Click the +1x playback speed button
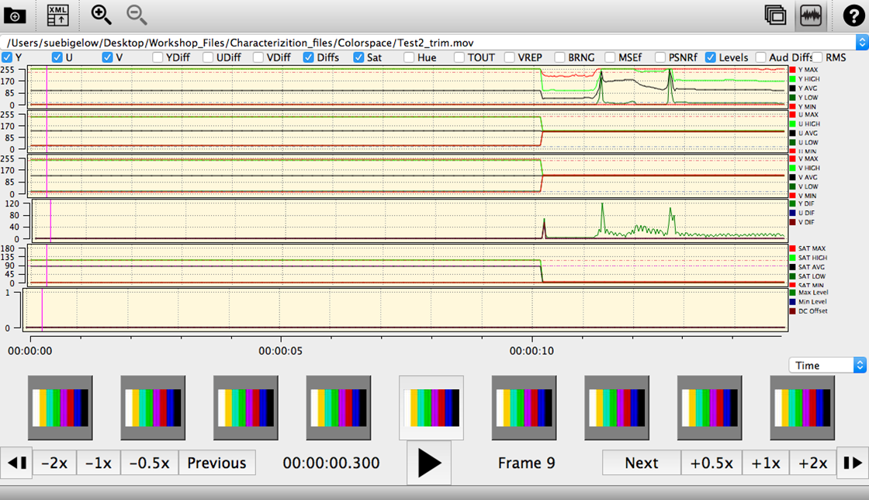Image resolution: width=869 pixels, height=500 pixels. pyautogui.click(x=766, y=463)
